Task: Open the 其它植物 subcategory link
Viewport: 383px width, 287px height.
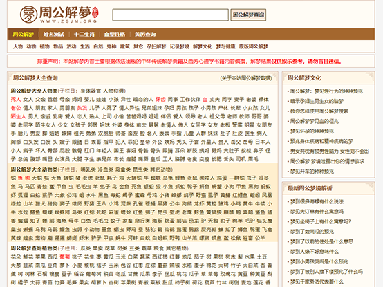Action: 176,248
